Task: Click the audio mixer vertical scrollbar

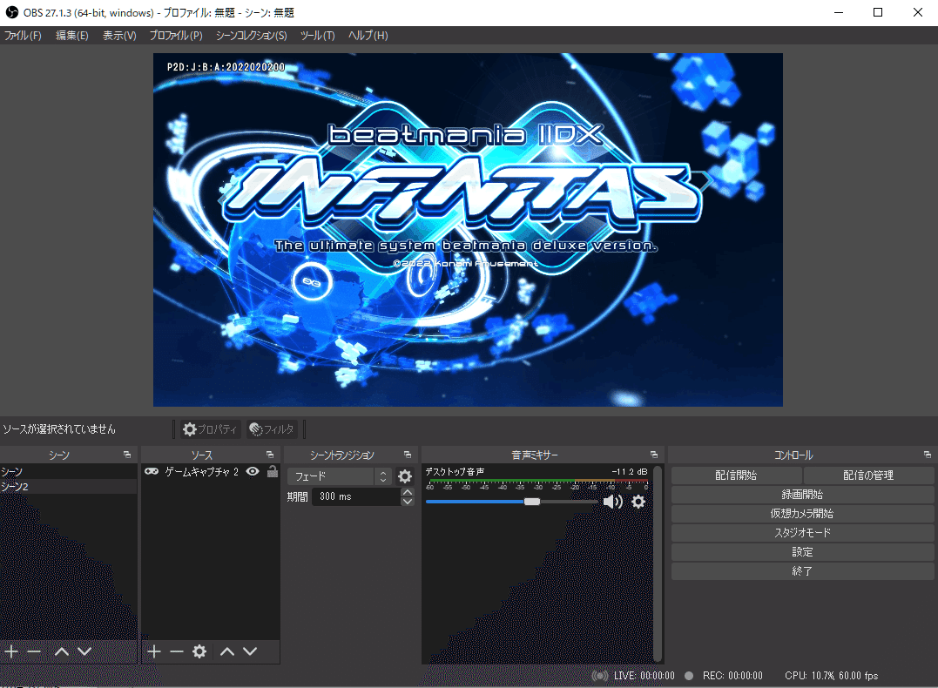Action: click(x=658, y=563)
